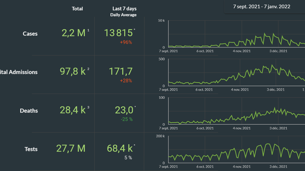
Task: Click the total cases value 2,2 M
Action: (x=74, y=33)
